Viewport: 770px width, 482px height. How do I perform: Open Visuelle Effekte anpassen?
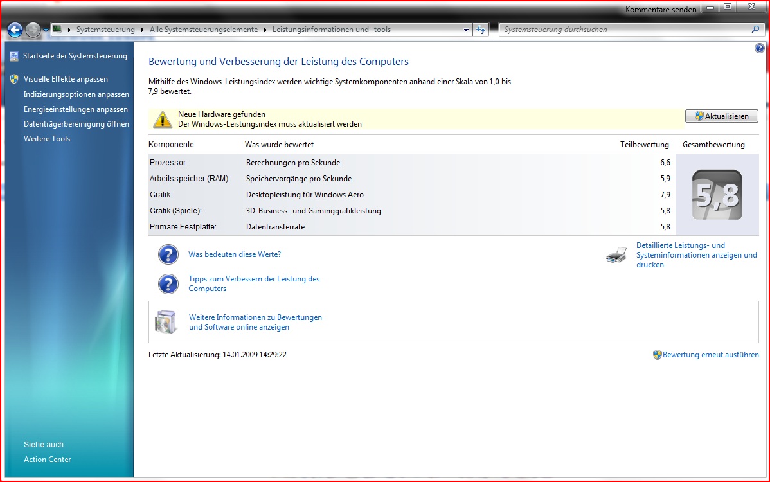pos(66,79)
